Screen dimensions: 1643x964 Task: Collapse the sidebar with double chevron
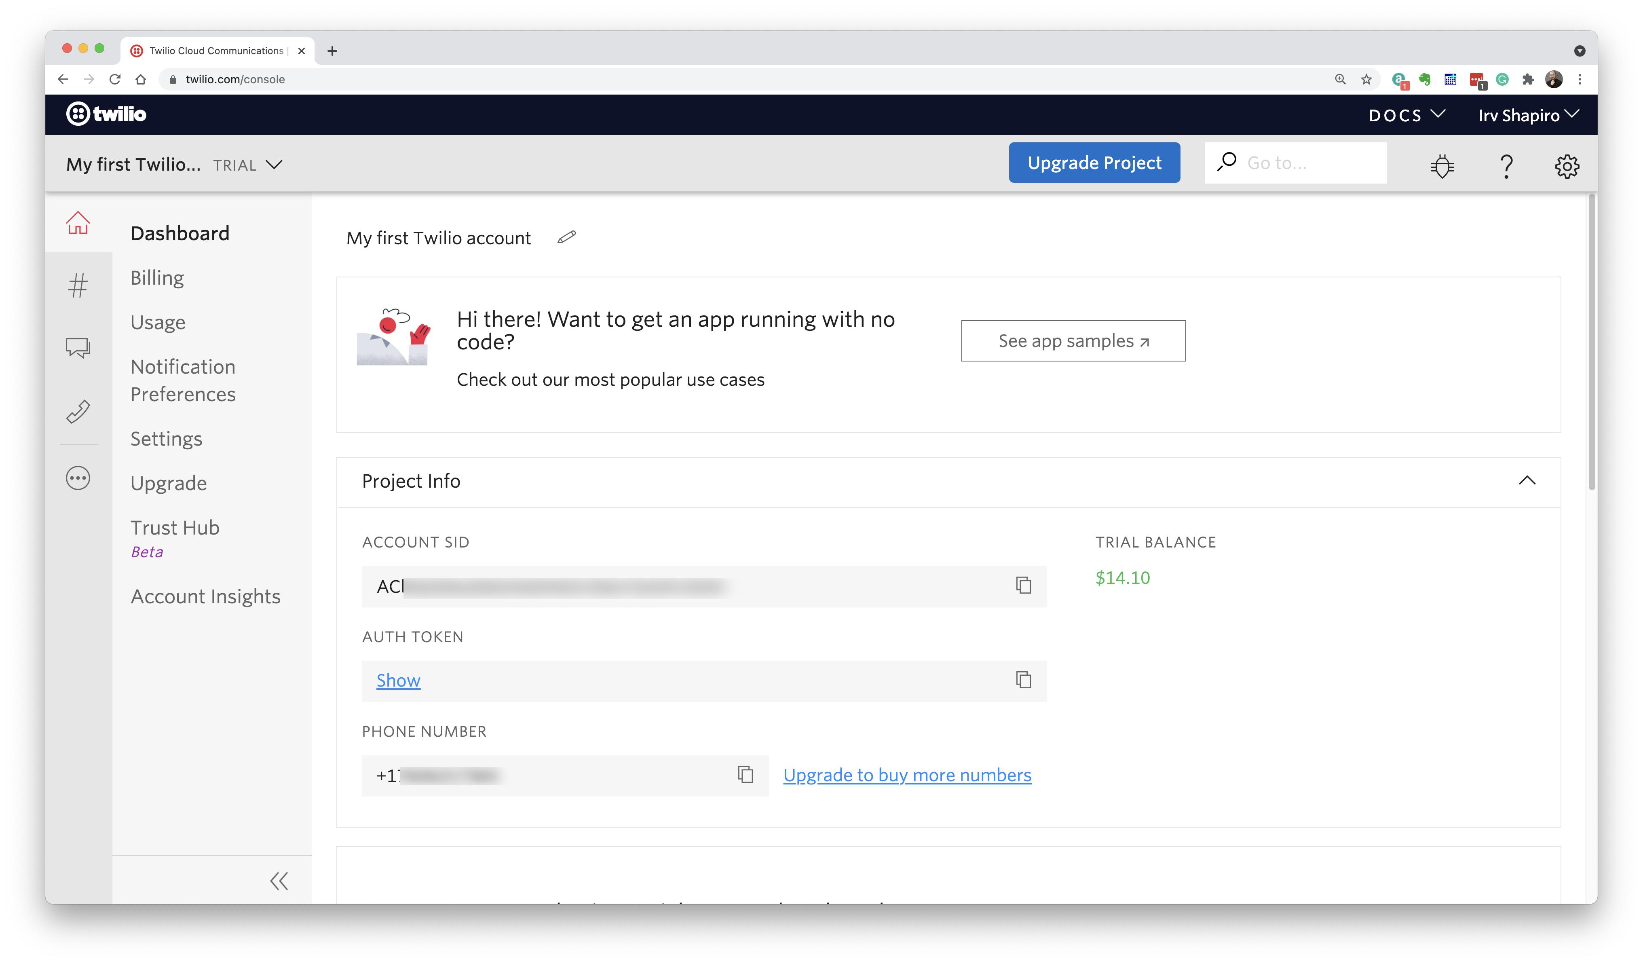(x=279, y=881)
